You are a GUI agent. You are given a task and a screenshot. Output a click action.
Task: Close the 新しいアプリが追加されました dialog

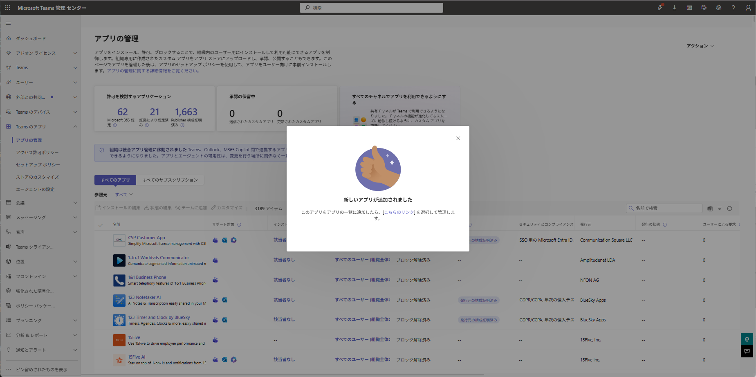pyautogui.click(x=458, y=138)
